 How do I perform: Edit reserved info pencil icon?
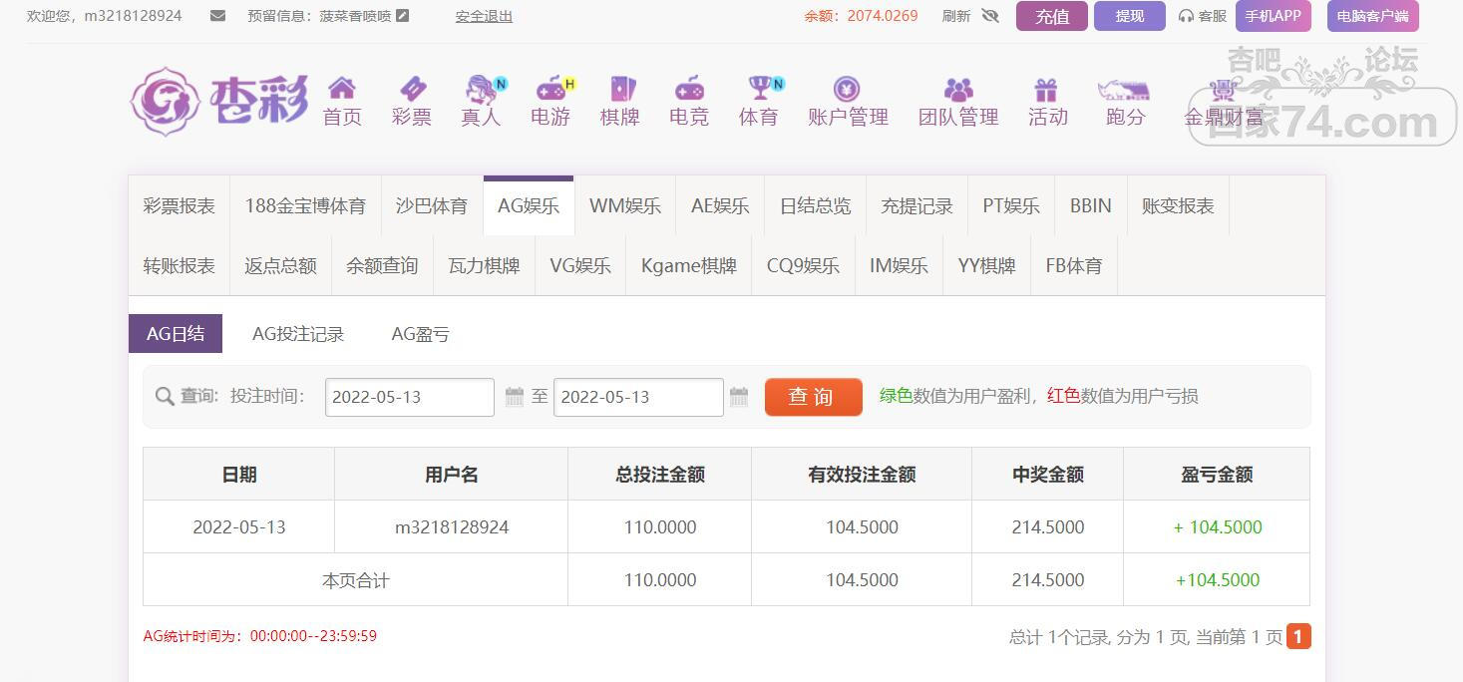click(x=403, y=16)
